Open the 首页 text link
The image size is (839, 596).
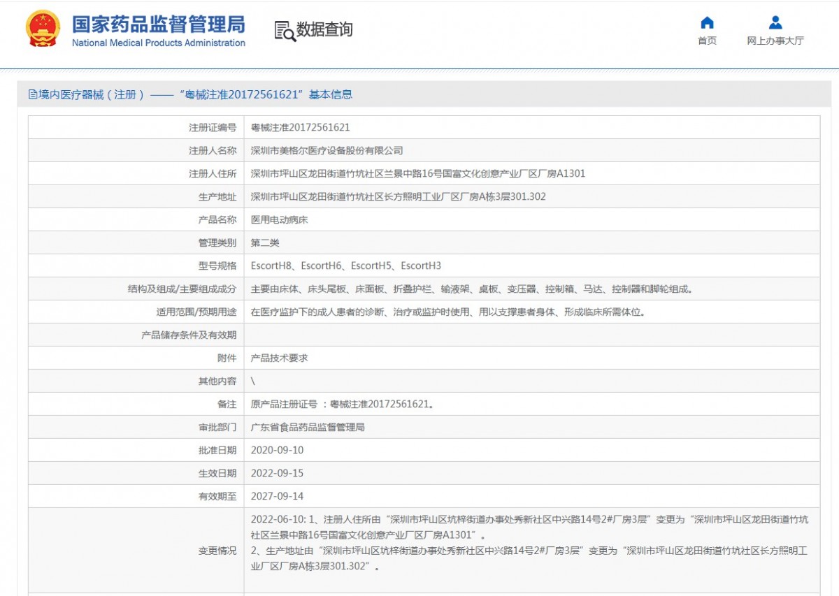(x=707, y=41)
